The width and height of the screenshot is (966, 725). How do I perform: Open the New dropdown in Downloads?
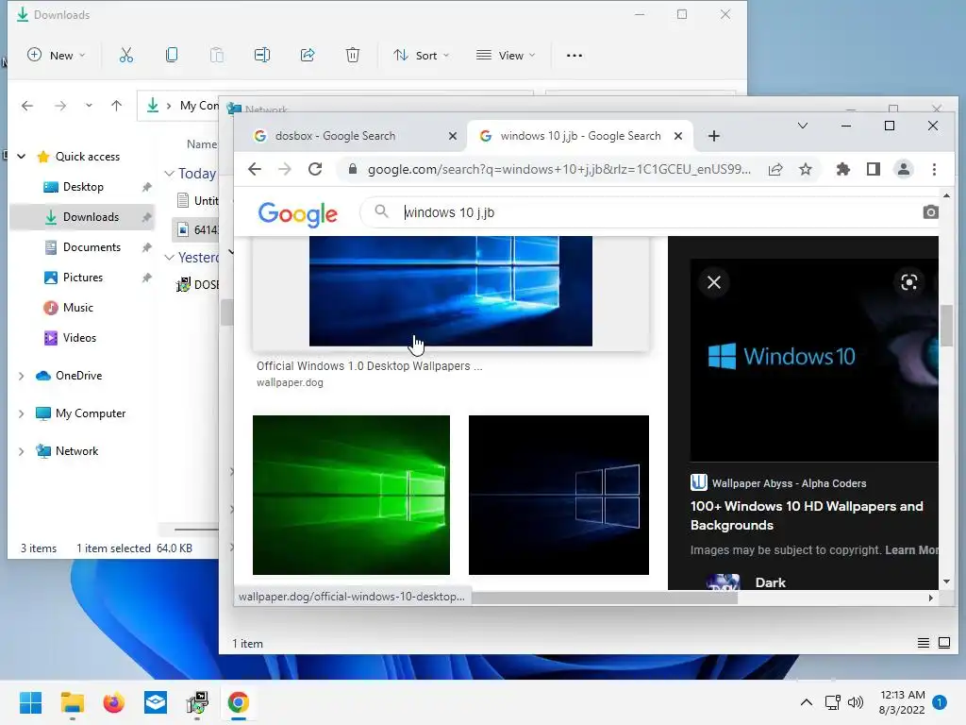tap(56, 56)
